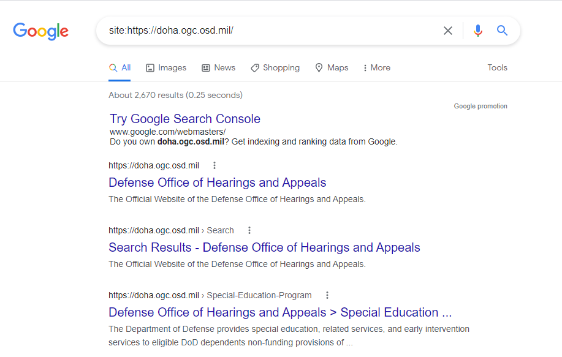
Task: Switch to the News tab
Action: click(x=218, y=67)
